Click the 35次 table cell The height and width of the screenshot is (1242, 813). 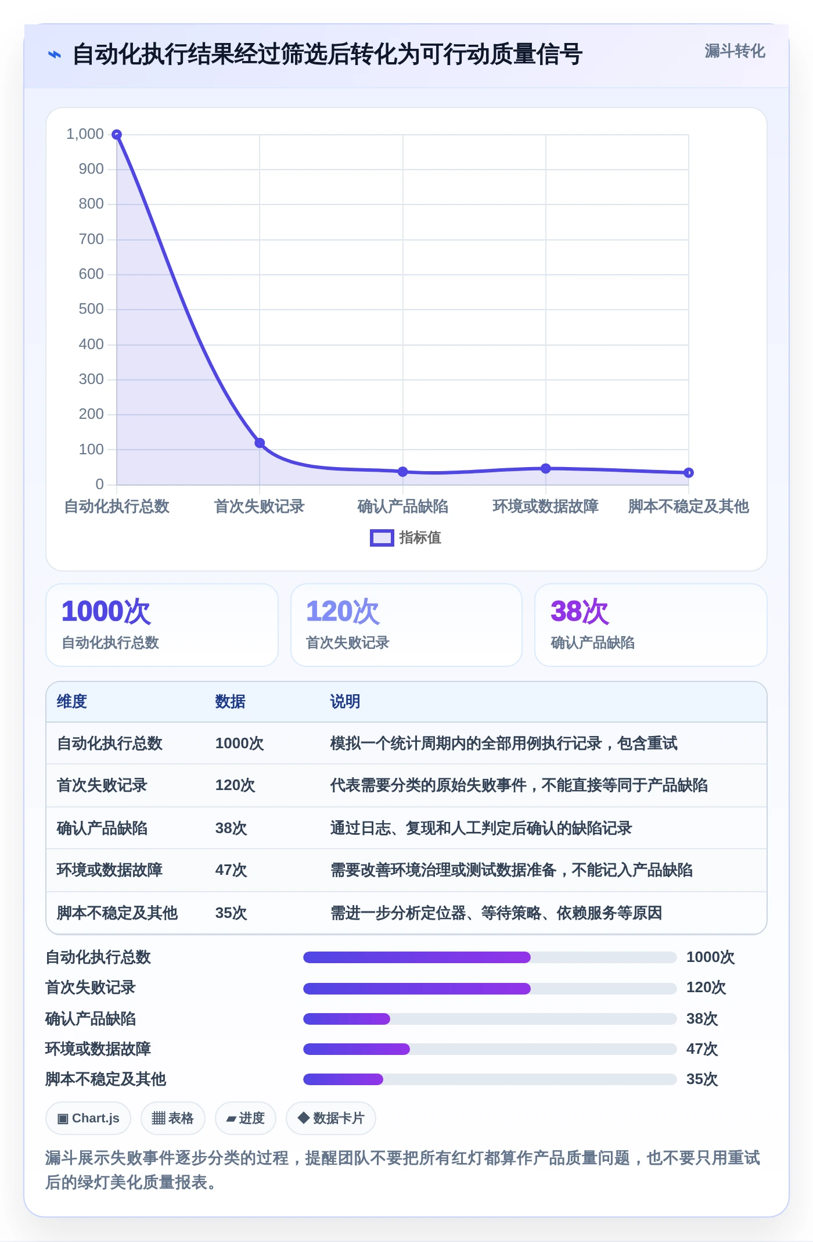(231, 913)
